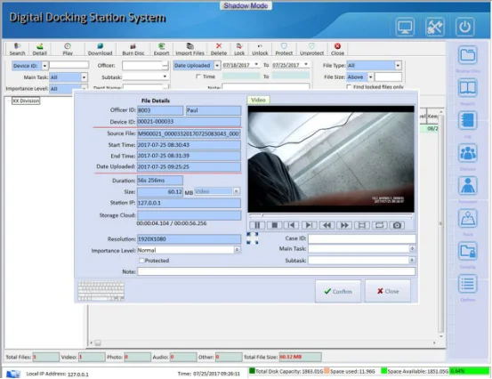This screenshot has height=379, width=492.
Task: Capture a snapshot with camera icon
Action: (397, 225)
